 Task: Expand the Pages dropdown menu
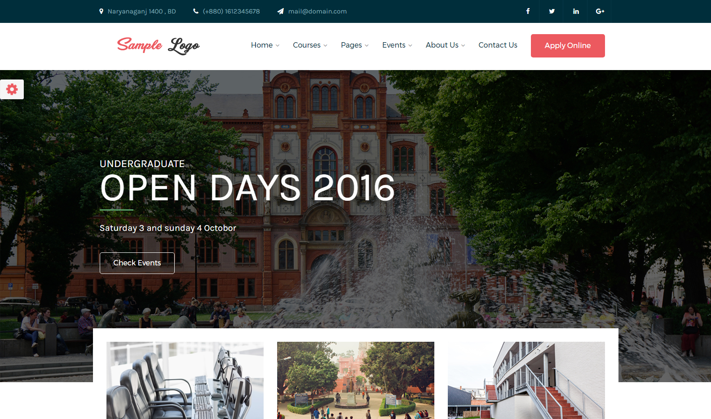[x=354, y=45]
